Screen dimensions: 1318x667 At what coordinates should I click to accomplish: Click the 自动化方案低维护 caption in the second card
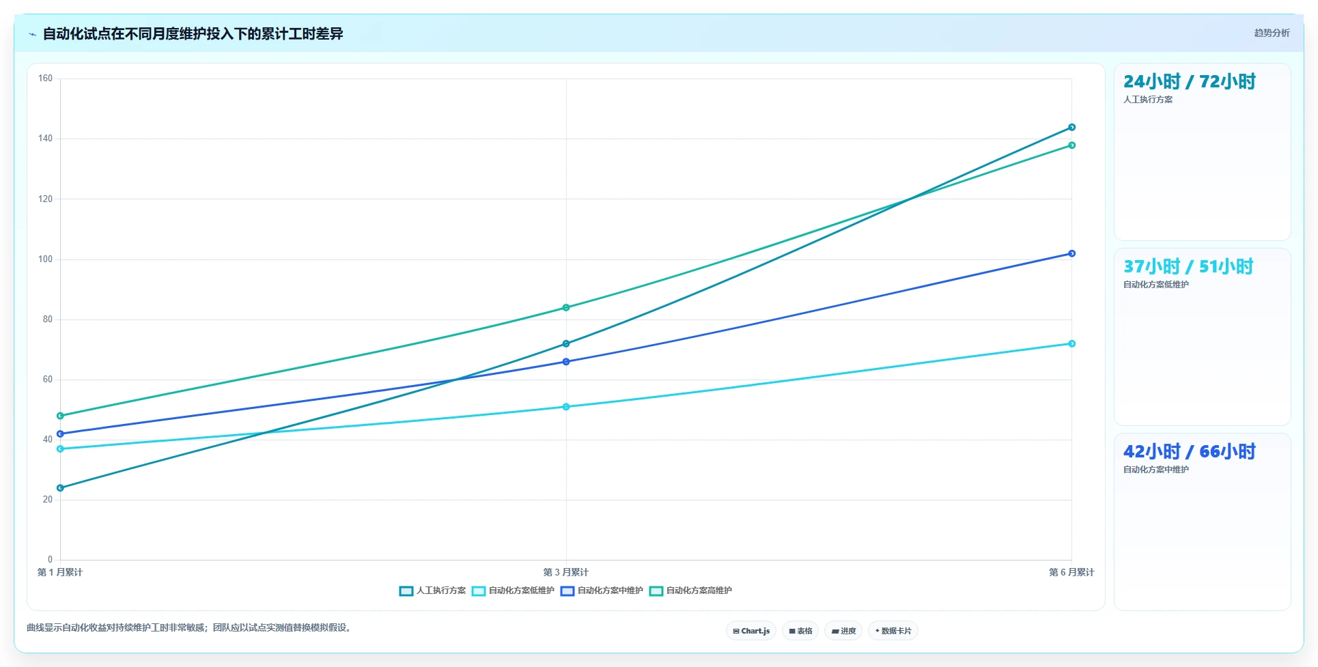tap(1156, 285)
